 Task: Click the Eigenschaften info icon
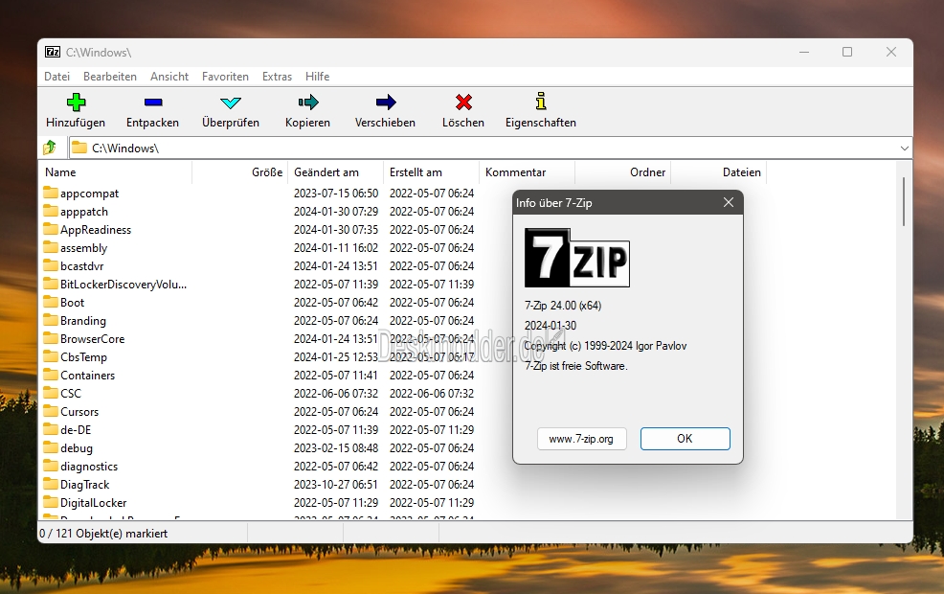[x=541, y=102]
